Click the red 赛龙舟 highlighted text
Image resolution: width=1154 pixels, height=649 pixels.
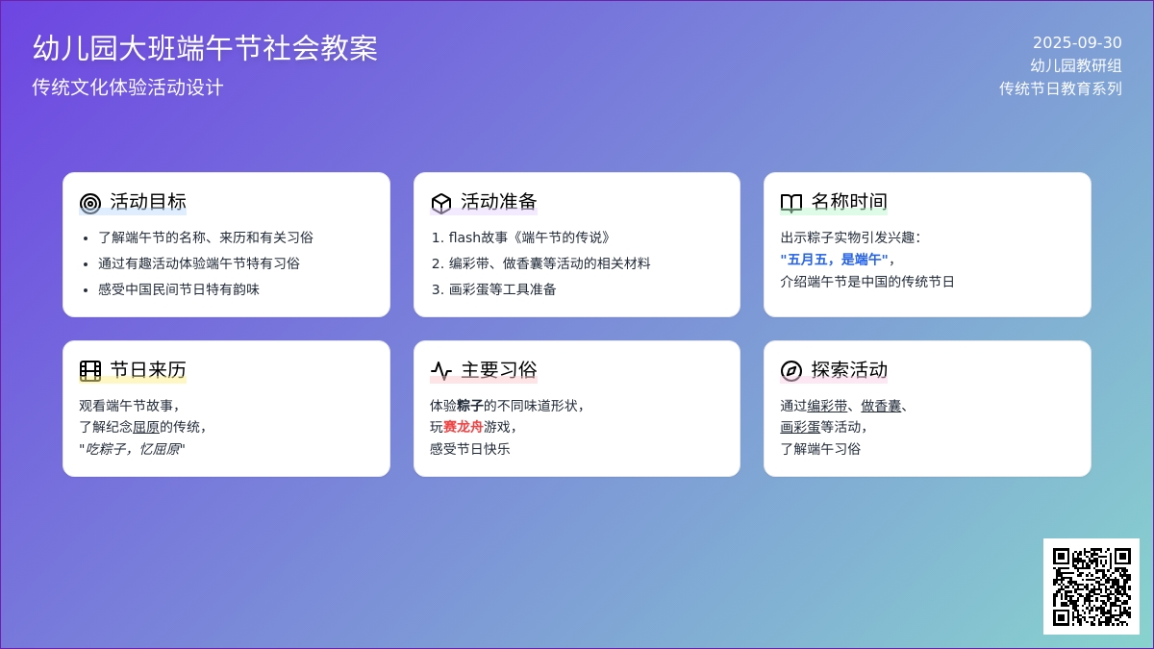click(463, 427)
